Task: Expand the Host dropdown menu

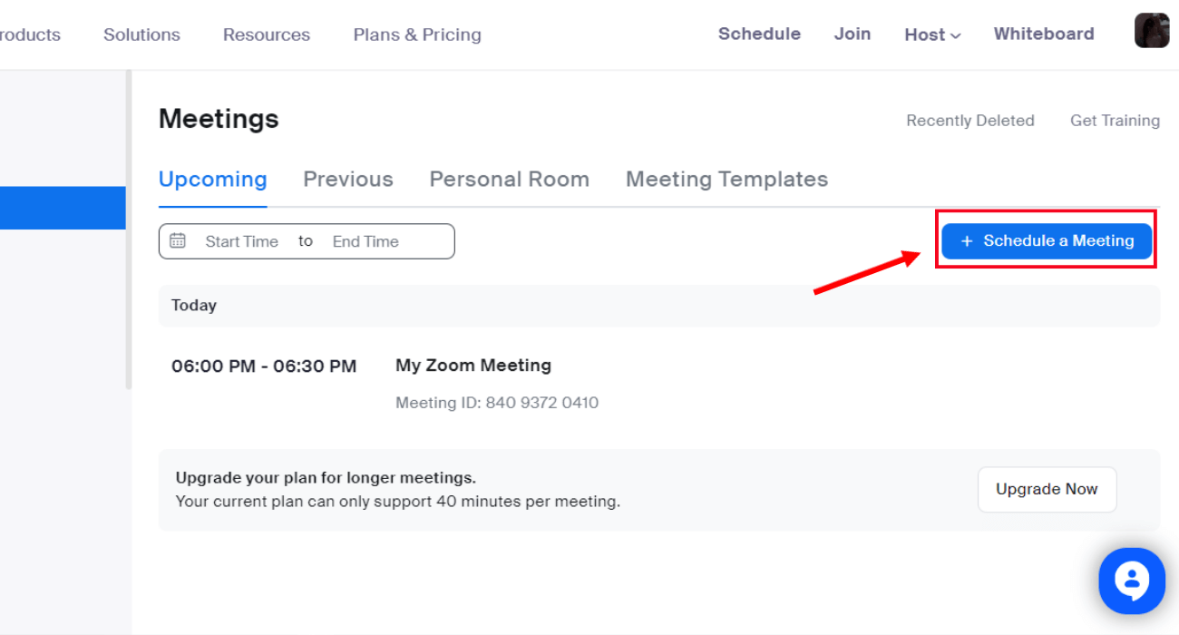Action: (x=932, y=34)
